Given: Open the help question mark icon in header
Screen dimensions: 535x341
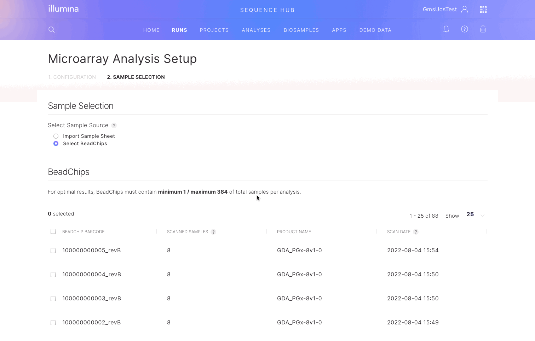Looking at the screenshot, I should pyautogui.click(x=465, y=29).
